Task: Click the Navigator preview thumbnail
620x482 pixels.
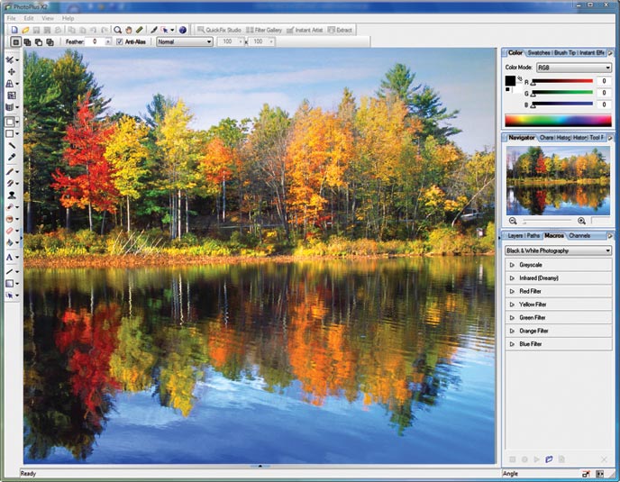Action: (558, 180)
